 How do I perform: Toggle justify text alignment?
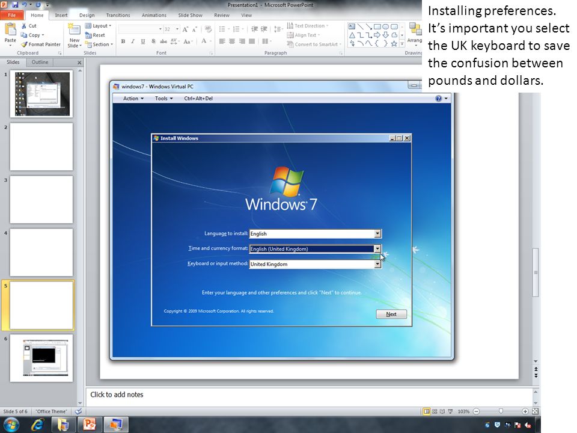point(252,41)
